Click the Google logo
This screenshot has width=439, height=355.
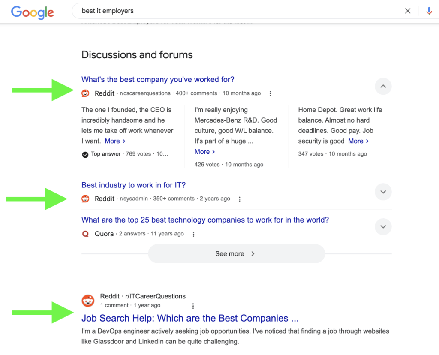point(33,12)
